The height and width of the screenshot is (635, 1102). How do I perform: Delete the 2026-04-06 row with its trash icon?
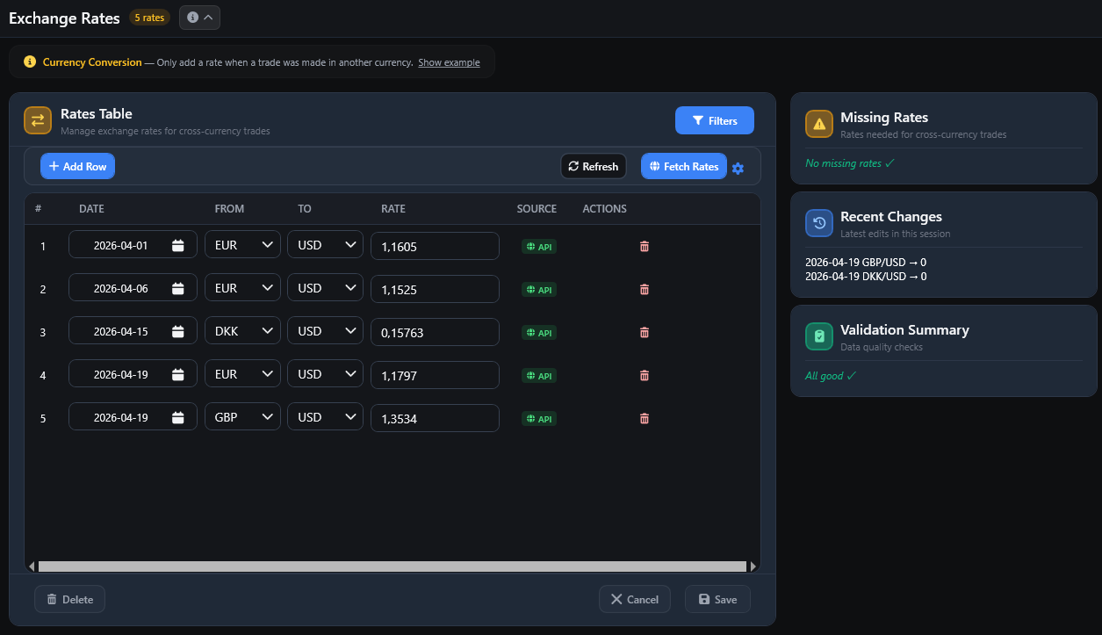645,289
